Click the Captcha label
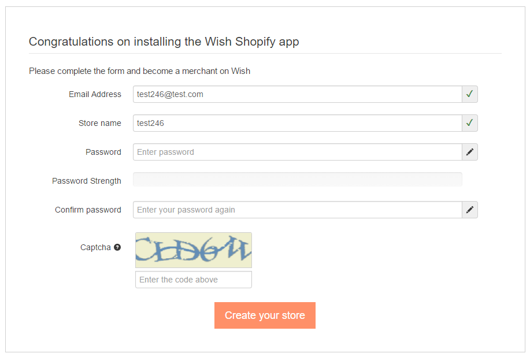Image resolution: width=530 pixels, height=357 pixels. [x=94, y=247]
